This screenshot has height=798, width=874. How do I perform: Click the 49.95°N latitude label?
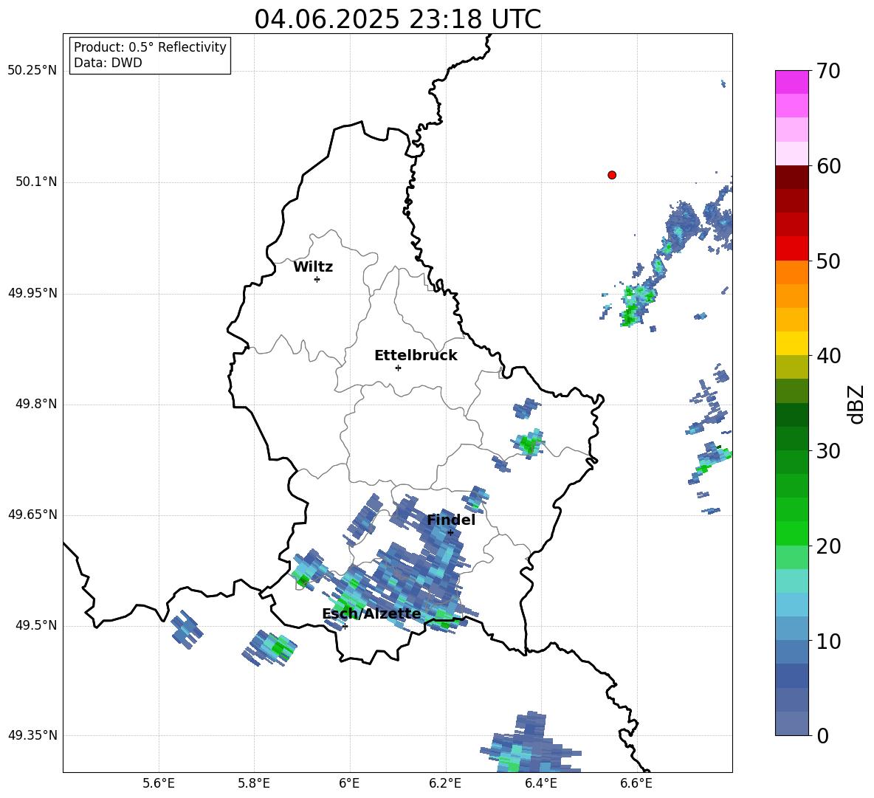[32, 293]
